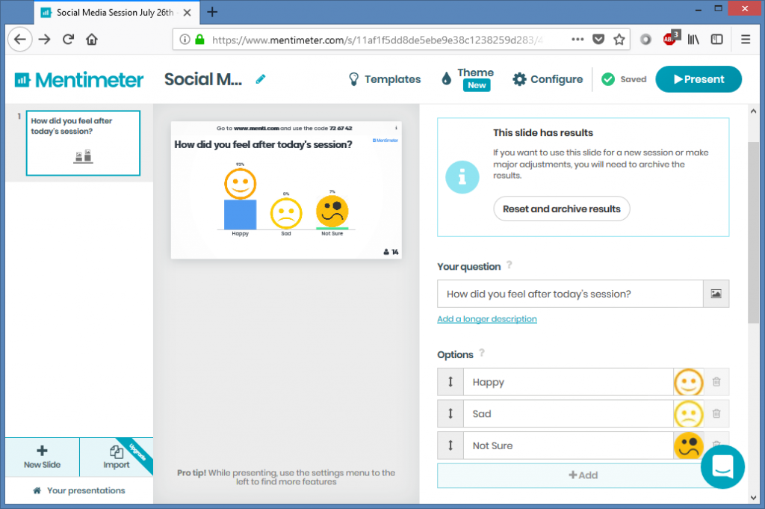
Task: Click the question text input field
Action: (570, 294)
